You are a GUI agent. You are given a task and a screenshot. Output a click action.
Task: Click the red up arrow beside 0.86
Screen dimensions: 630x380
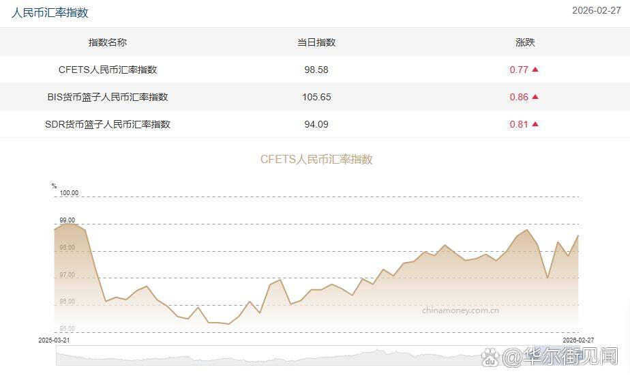(x=535, y=97)
